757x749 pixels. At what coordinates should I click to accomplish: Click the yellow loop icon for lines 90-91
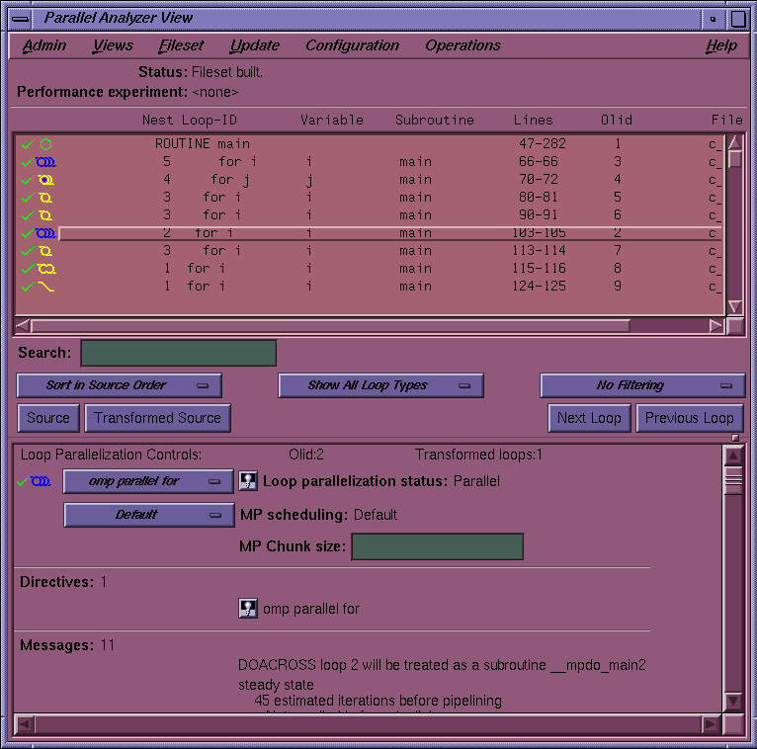(45, 215)
